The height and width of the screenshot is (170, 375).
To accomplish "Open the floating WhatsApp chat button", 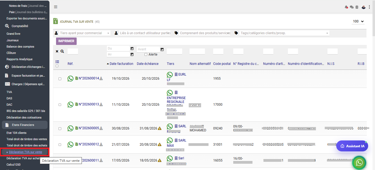I will click(359, 163).
